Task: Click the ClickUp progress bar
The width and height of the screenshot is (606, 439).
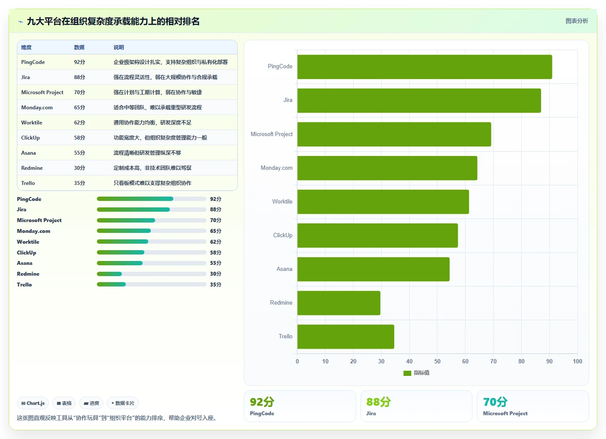Action: [152, 252]
